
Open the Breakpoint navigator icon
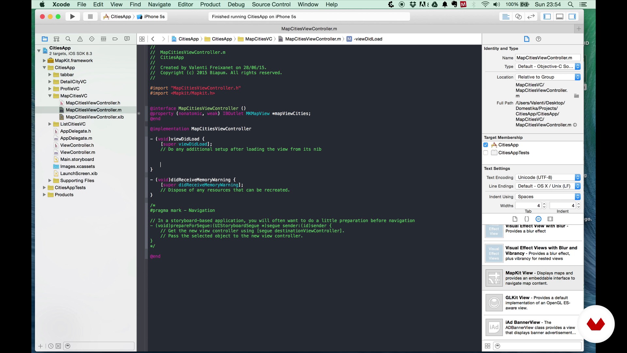pos(115,39)
